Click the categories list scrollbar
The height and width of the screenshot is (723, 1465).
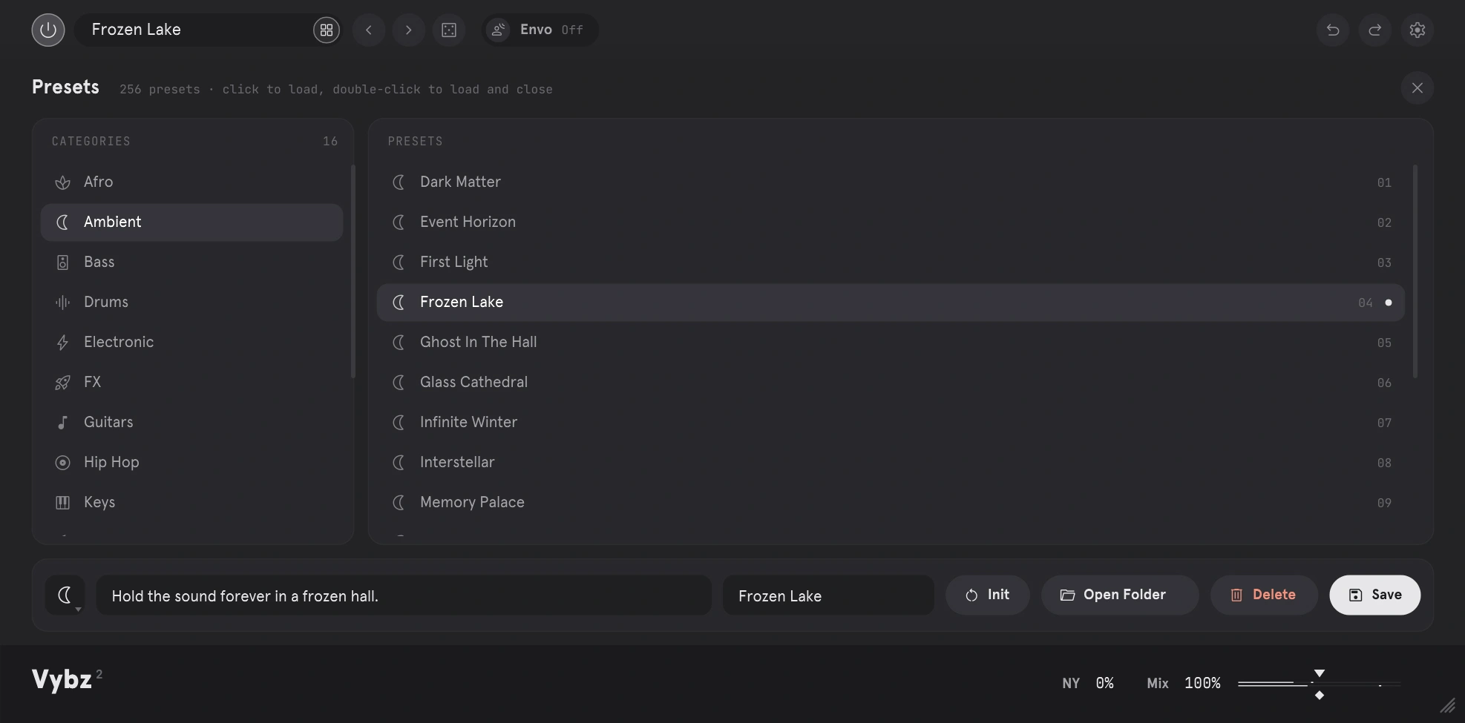coord(353,271)
